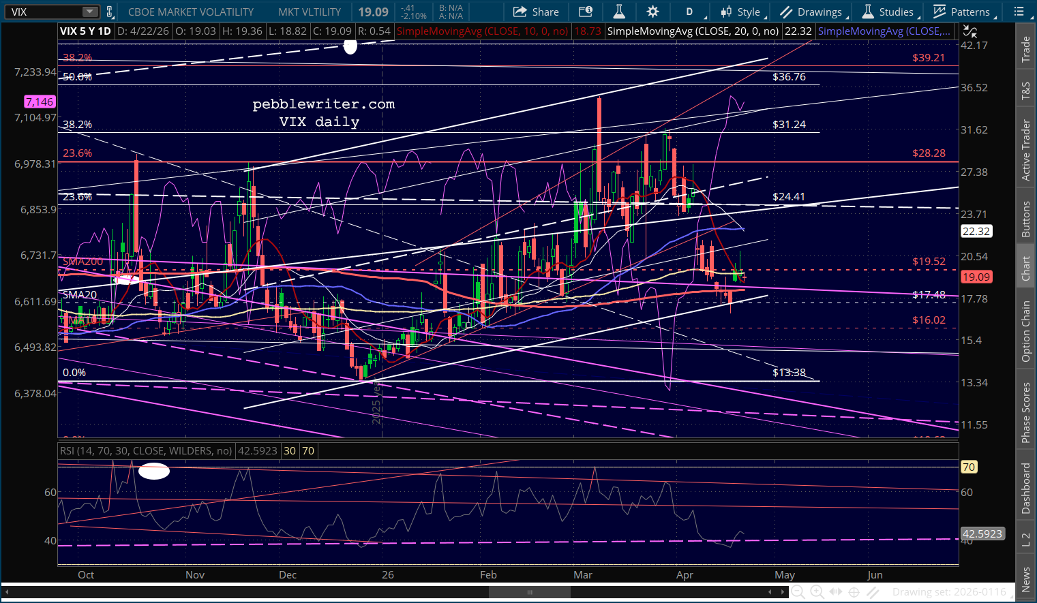Viewport: 1037px width, 603px height.
Task: Click the SMA200 chart label
Action: [83, 262]
